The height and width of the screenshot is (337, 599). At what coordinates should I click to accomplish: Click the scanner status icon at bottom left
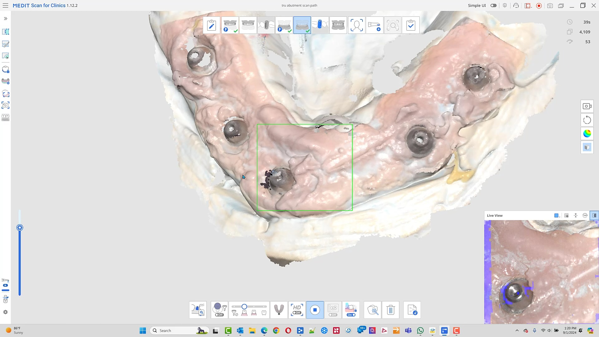click(x=5, y=285)
